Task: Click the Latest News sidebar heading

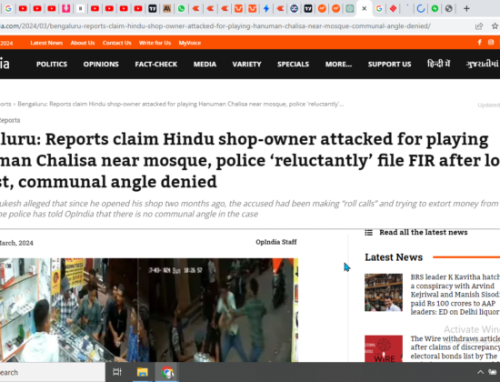Action: click(394, 257)
